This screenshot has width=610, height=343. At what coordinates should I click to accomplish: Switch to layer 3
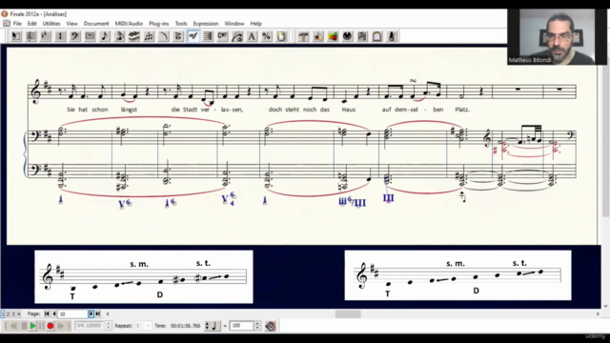[x=12, y=313]
